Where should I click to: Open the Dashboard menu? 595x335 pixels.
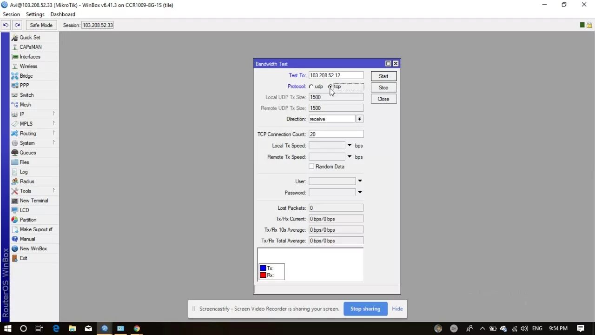63,14
